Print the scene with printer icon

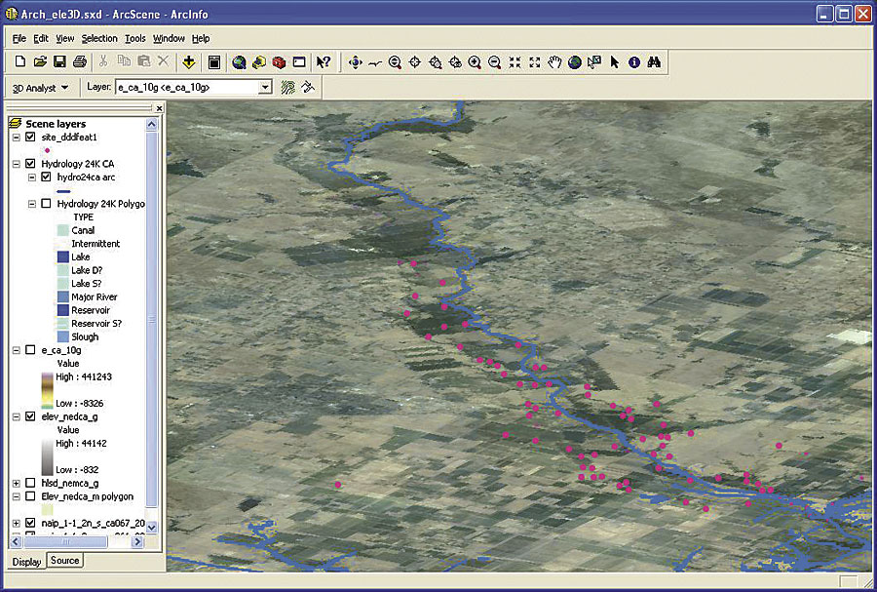[x=80, y=61]
